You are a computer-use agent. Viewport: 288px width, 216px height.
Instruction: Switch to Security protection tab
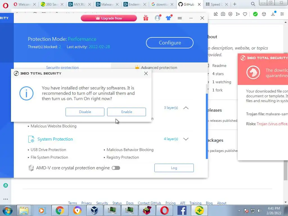tap(62, 67)
